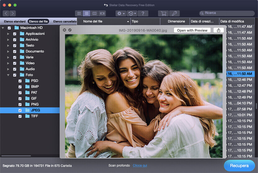258x173 pixels.
Task: Click the share icon in preview
Action: [x=219, y=30]
